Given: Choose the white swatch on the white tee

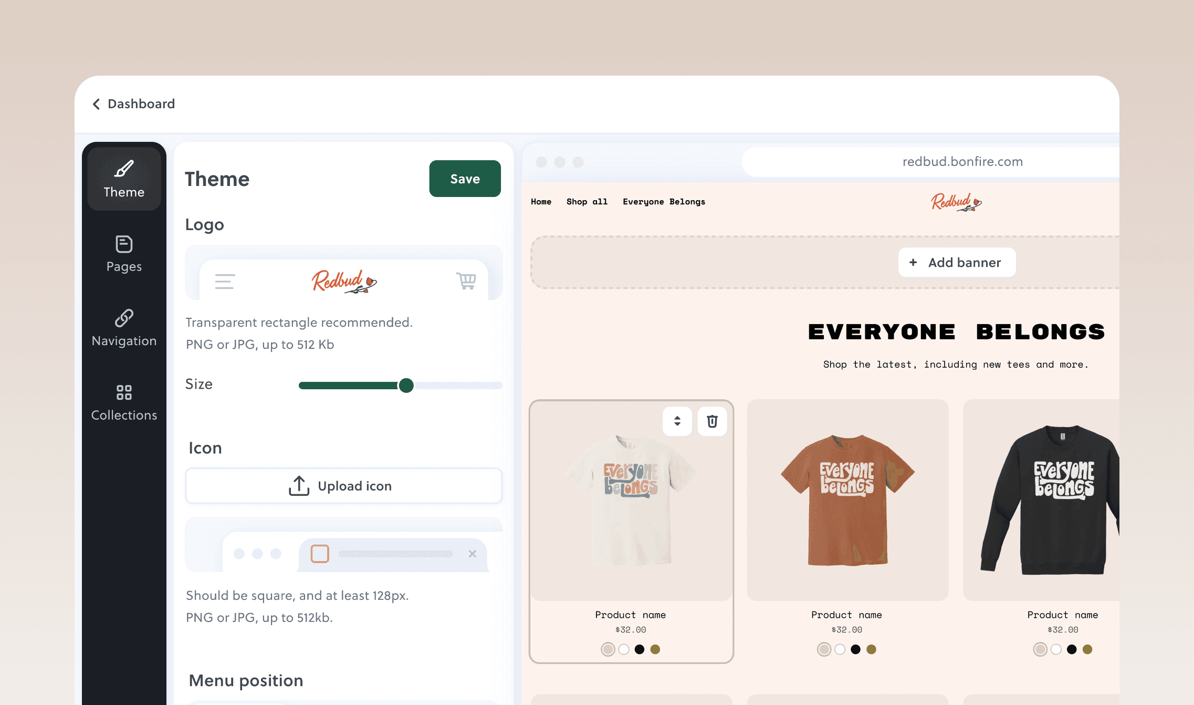Looking at the screenshot, I should [624, 649].
